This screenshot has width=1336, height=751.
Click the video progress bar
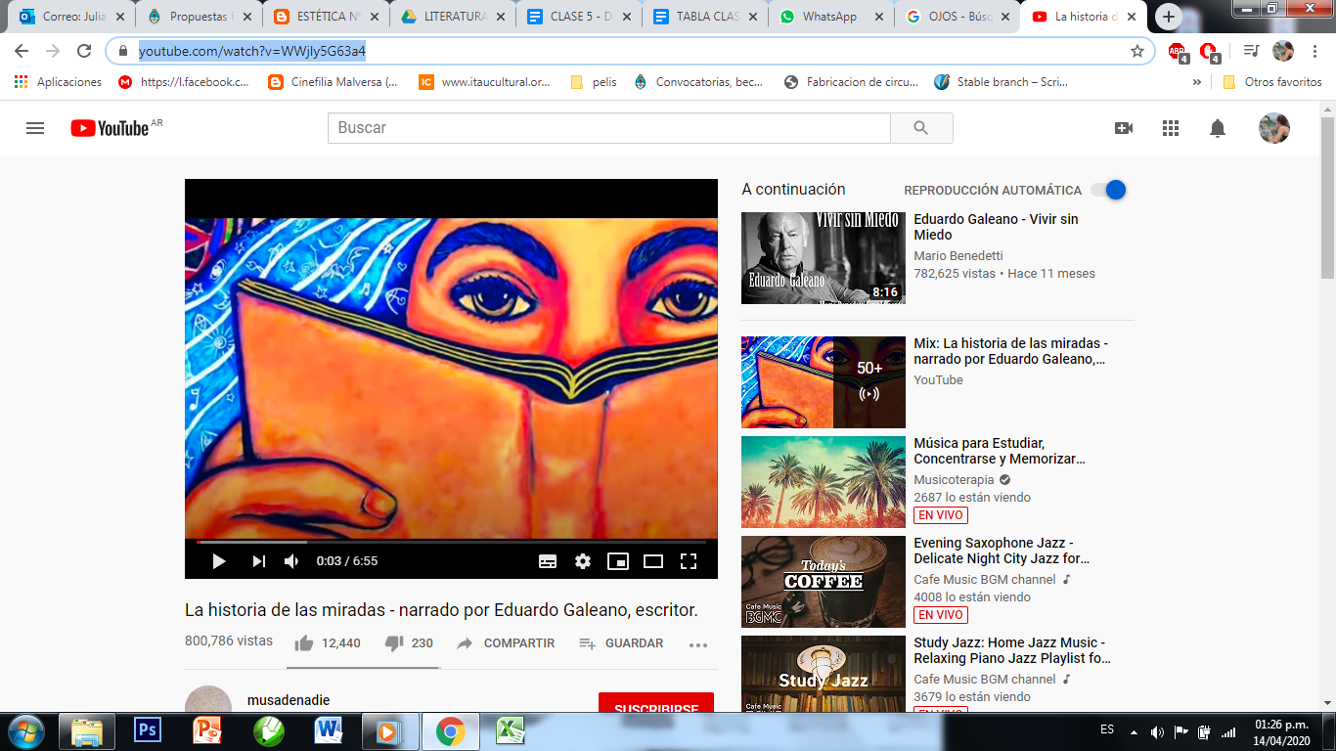(x=451, y=541)
